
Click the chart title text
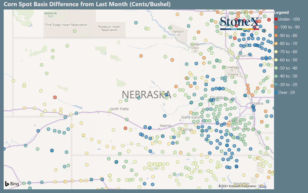point(87,4)
